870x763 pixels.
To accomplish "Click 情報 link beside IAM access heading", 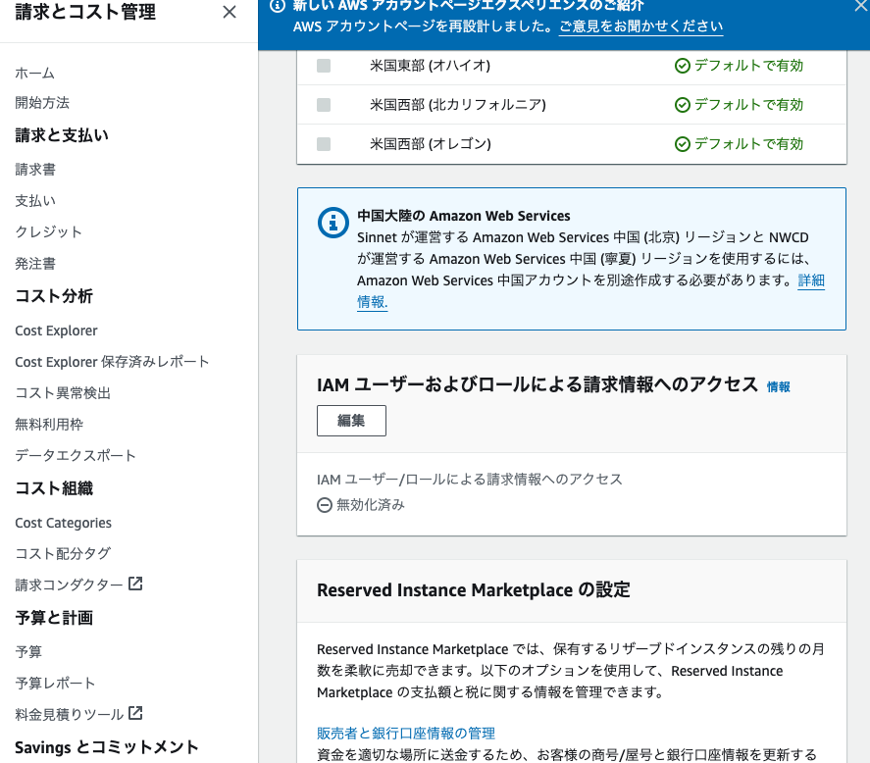I will click(x=779, y=386).
